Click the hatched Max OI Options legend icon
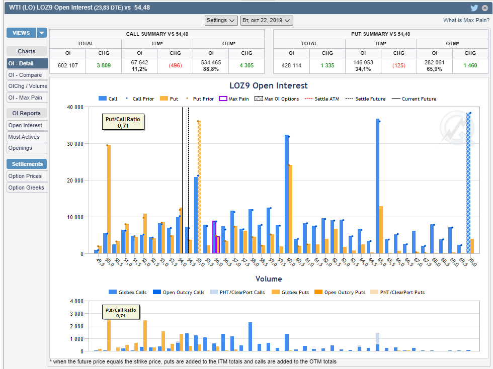Image resolution: width=493 pixels, height=369 pixels. pyautogui.click(x=259, y=99)
